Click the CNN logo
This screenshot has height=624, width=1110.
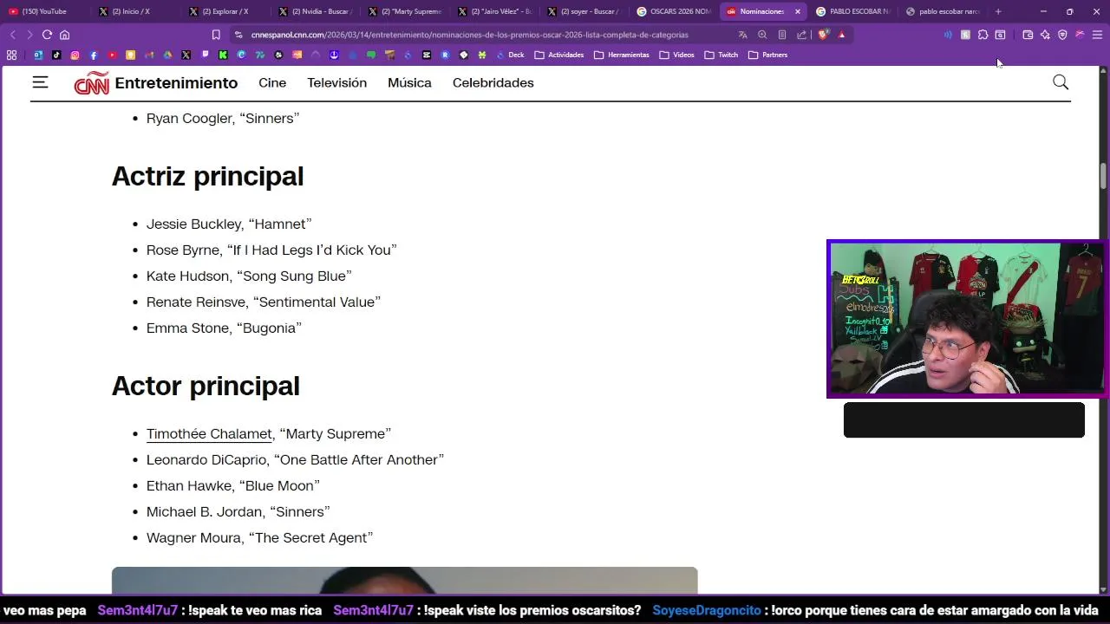91,83
